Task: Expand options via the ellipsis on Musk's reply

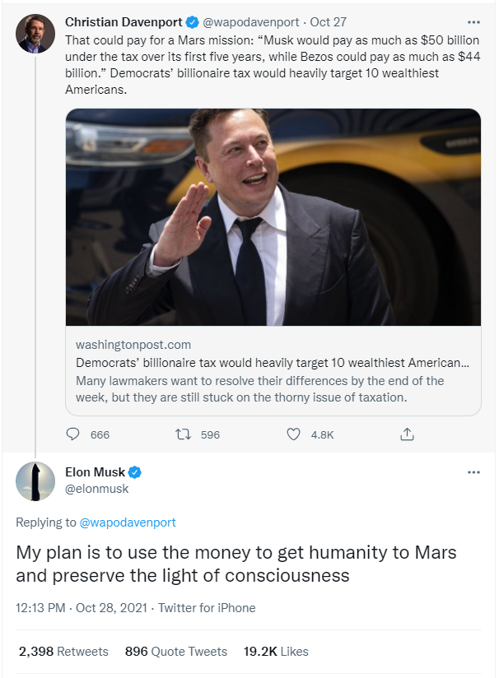Action: (x=474, y=471)
